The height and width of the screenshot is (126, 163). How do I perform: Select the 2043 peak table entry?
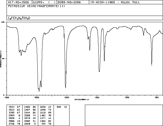pyautogui.click(x=30, y=124)
